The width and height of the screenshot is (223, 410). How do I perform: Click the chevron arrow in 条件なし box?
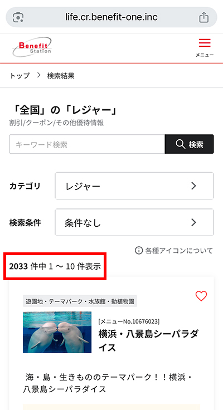click(x=193, y=222)
